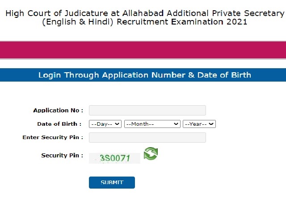Screen dimensions: 286x214
Task: Open the Day dropdown
Action: coord(105,124)
